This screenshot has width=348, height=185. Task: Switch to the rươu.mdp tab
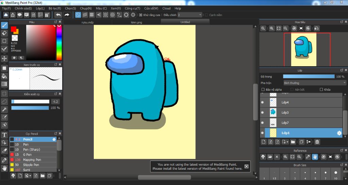(87, 22)
